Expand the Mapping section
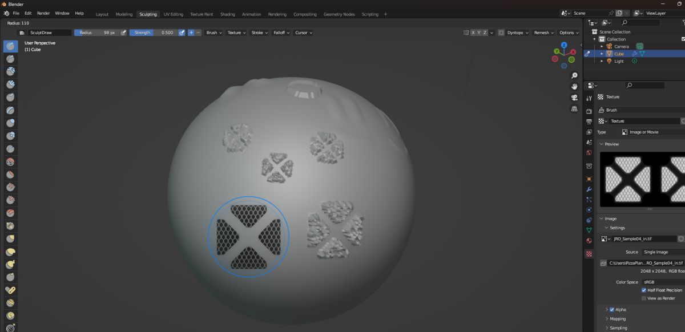The image size is (685, 332). (618, 318)
